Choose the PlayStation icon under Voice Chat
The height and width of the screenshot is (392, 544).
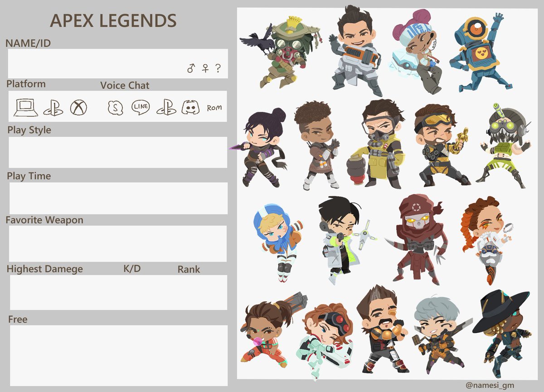[x=166, y=108]
